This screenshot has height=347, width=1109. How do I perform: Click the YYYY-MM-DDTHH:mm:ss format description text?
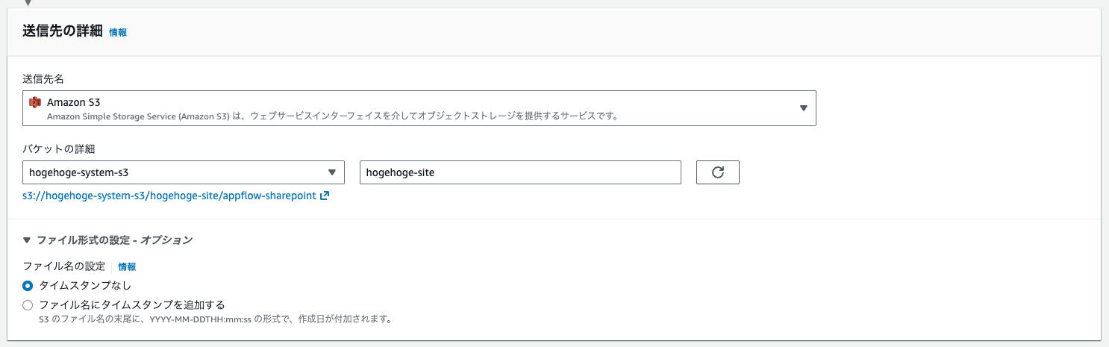click(216, 319)
